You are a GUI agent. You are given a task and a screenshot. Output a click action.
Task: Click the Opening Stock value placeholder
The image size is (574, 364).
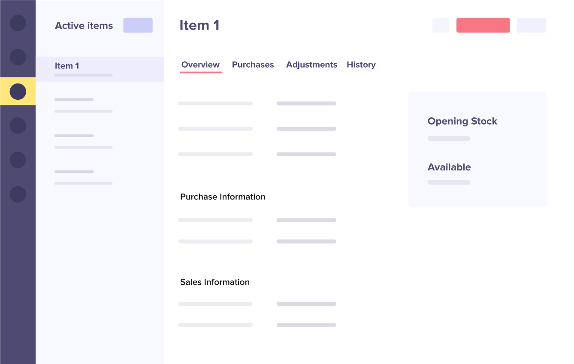449,138
